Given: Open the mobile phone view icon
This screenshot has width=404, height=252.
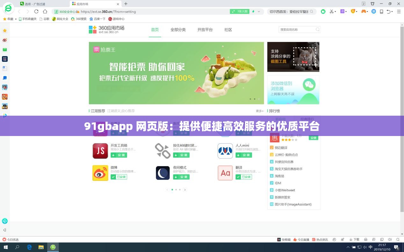Looking at the screenshot, I should pyautogui.click(x=381, y=11).
